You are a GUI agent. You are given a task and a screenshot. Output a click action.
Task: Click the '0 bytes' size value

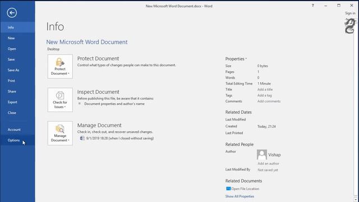[x=263, y=66]
